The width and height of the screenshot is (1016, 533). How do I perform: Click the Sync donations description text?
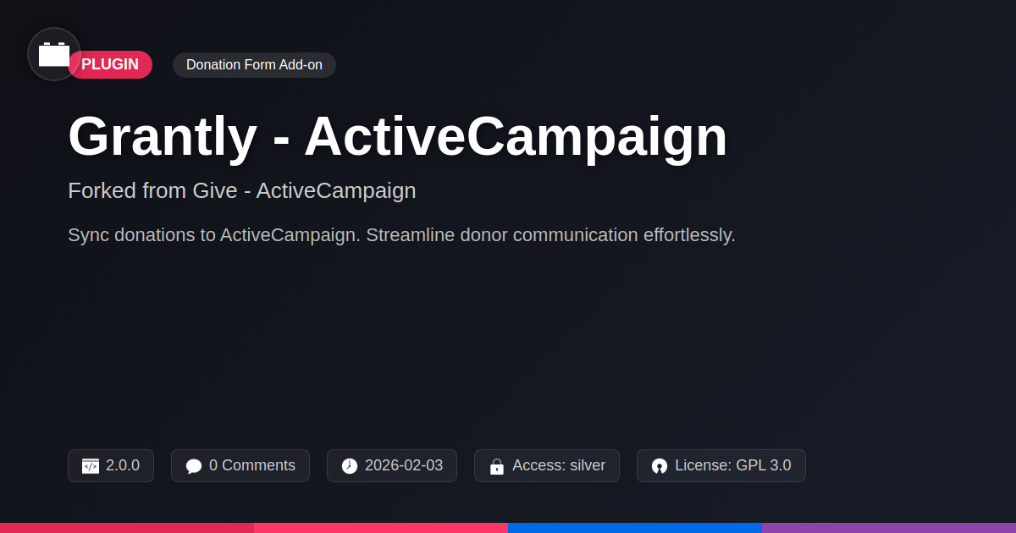[x=401, y=235]
